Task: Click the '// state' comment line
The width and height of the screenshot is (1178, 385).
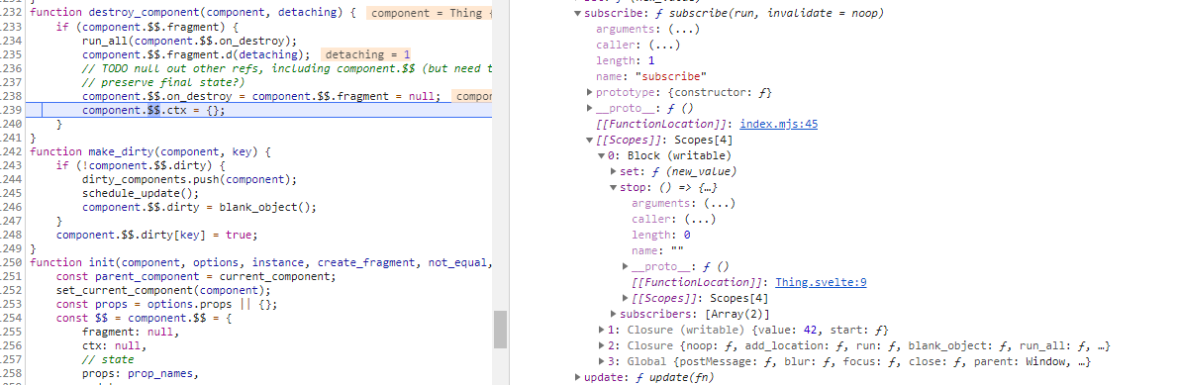Action: pyautogui.click(x=108, y=359)
